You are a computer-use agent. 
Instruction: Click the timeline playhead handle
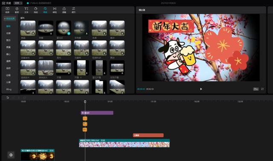pos(85,102)
